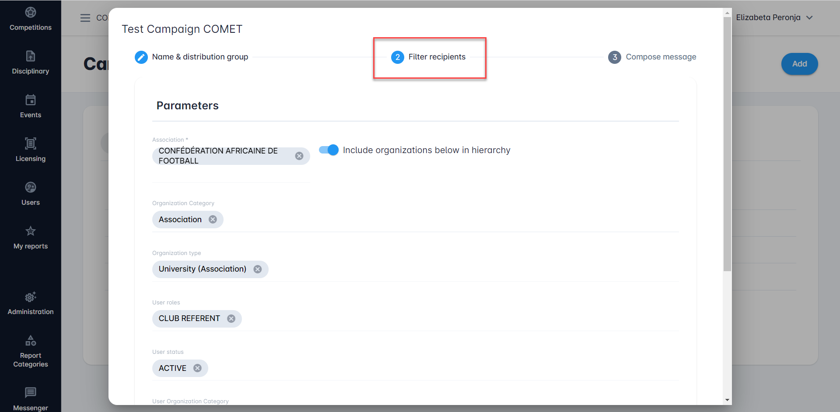
Task: Disable Include organizations below in hierarchy
Action: pyautogui.click(x=329, y=150)
